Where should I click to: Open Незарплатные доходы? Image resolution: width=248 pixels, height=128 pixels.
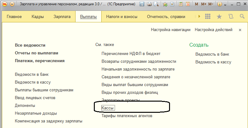pyautogui.click(x=36, y=113)
